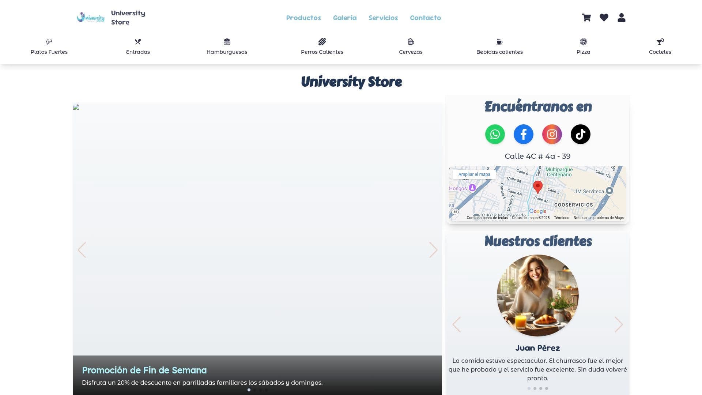Select the Cervezas category label
The image size is (702, 395).
411,52
